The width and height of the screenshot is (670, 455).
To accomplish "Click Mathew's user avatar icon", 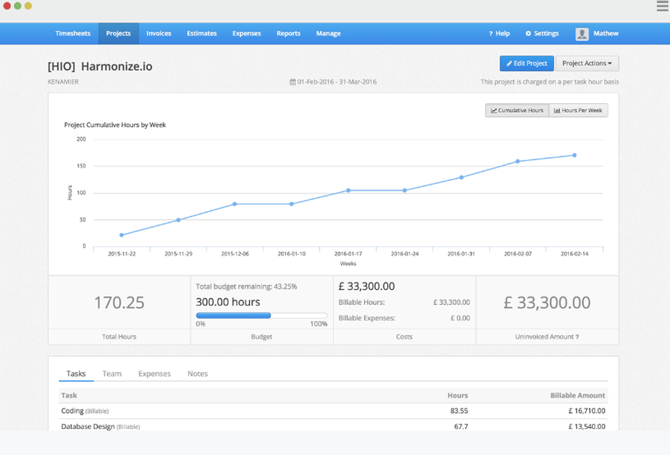I will tap(582, 34).
